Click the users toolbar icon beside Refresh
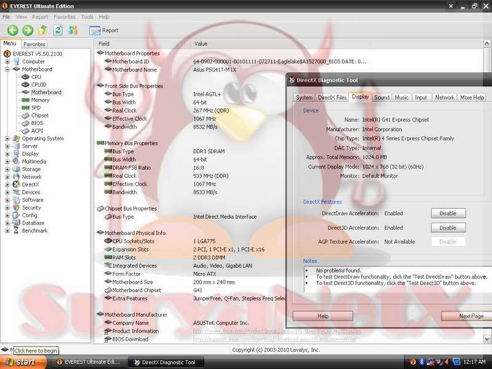492x369 pixels. [x=73, y=30]
